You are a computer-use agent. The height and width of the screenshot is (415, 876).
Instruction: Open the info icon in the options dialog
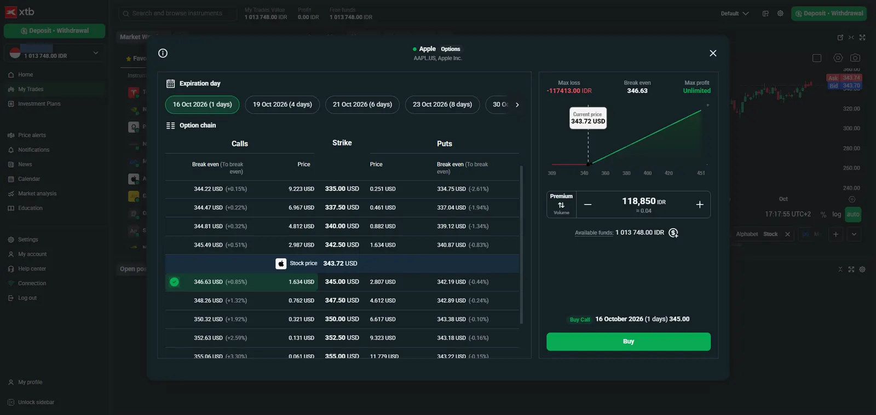(163, 53)
